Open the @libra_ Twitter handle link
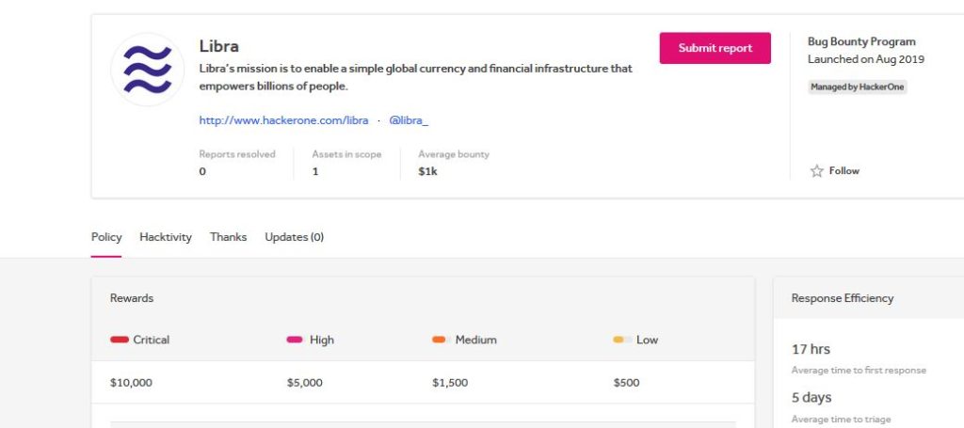The width and height of the screenshot is (964, 428). [409, 120]
